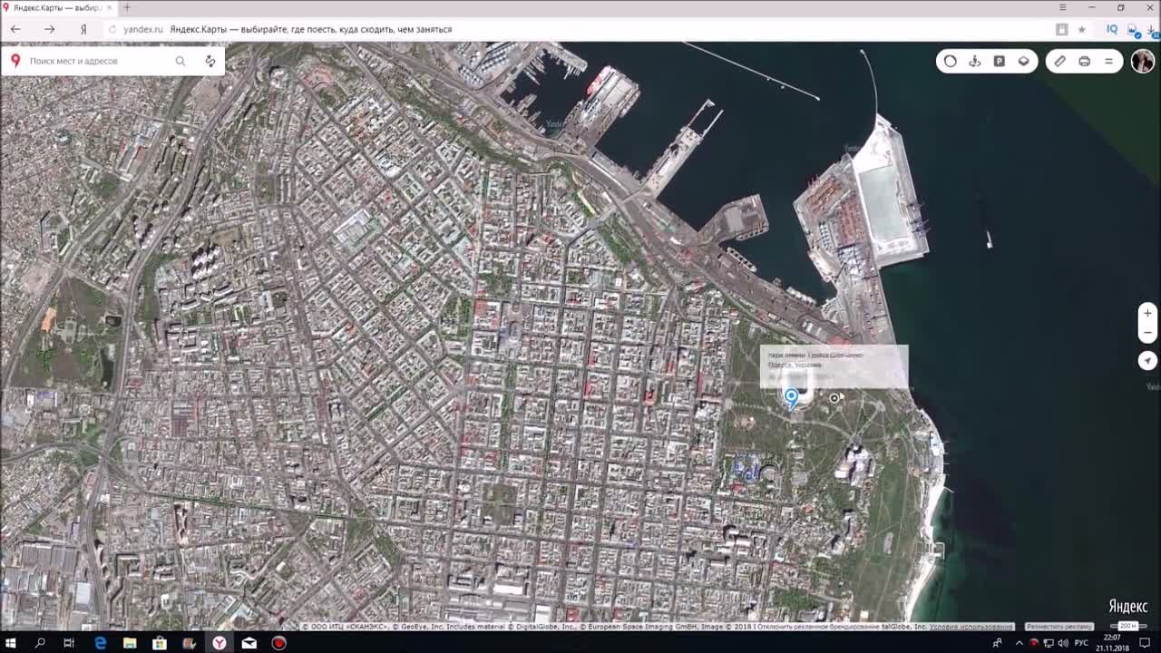The height and width of the screenshot is (653, 1161).
Task: Open the red recorder app on taskbar
Action: [279, 643]
